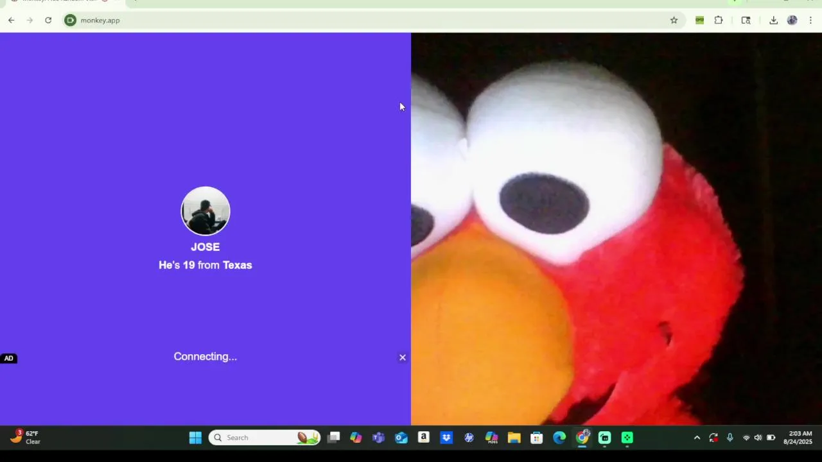
Task: Click the sync tray icon
Action: pos(713,438)
